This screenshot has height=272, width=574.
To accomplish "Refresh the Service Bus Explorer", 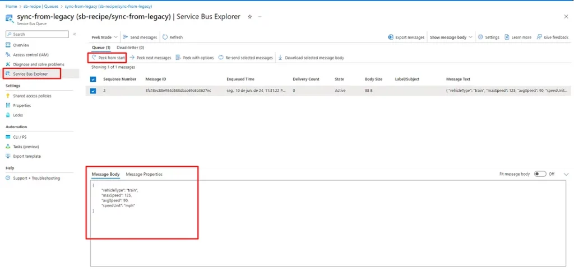I will tap(173, 37).
